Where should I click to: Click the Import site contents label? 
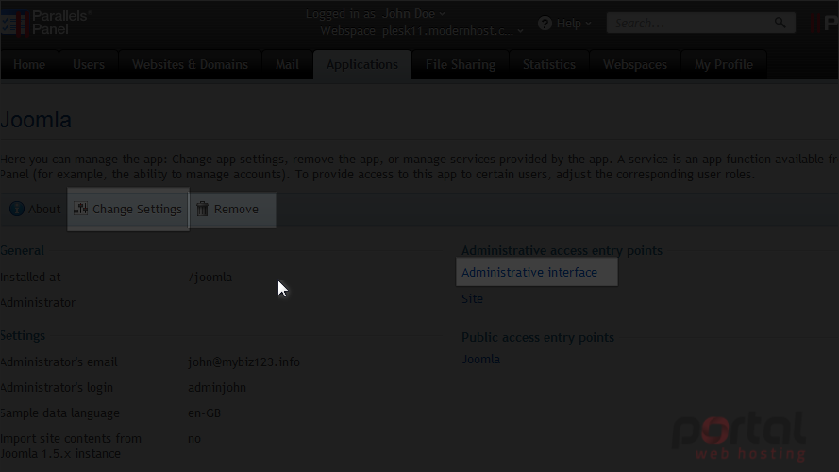click(x=71, y=446)
